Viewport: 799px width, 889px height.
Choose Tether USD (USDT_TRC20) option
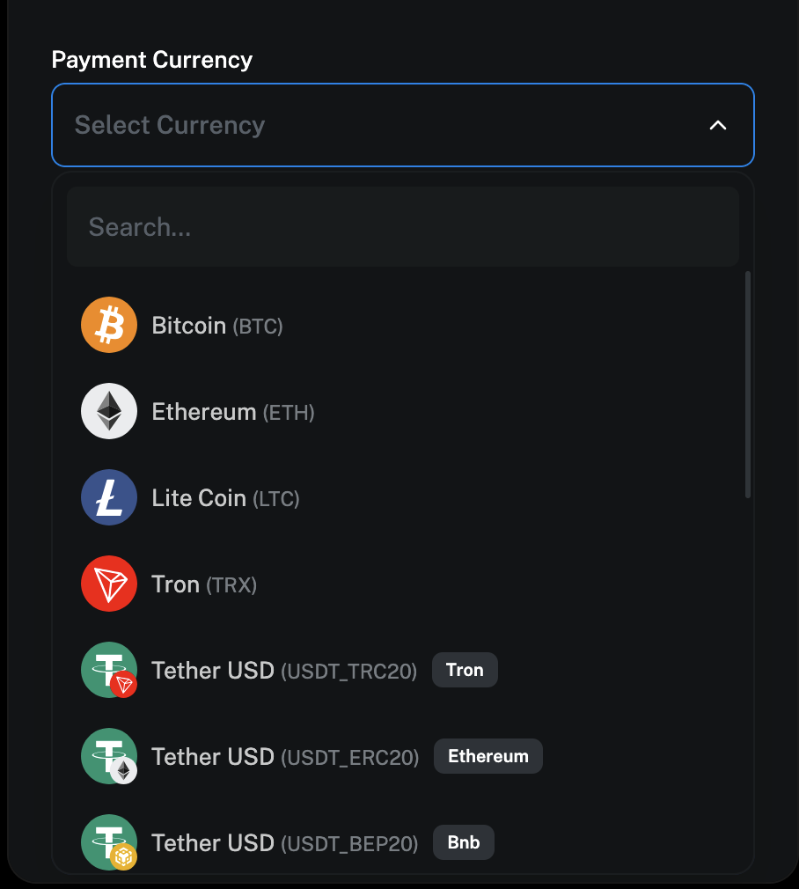[403, 670]
